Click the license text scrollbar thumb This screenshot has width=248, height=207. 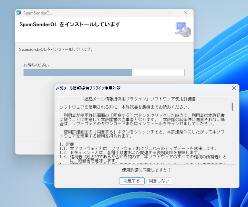click(x=232, y=107)
